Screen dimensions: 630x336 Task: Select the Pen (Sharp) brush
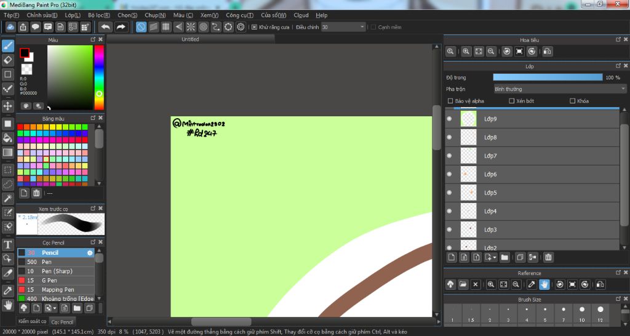point(56,271)
